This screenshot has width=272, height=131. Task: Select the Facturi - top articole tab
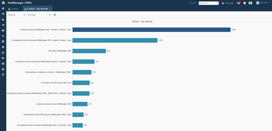[37, 9]
